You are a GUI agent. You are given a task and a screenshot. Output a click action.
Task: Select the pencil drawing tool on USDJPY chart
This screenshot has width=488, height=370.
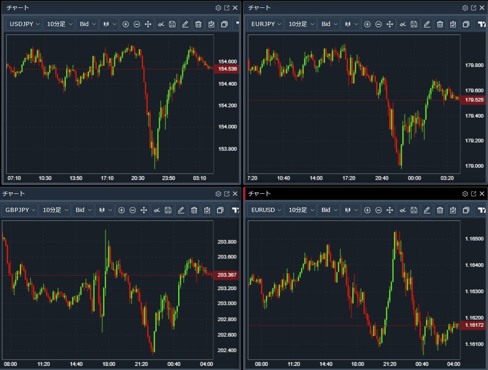coord(185,24)
